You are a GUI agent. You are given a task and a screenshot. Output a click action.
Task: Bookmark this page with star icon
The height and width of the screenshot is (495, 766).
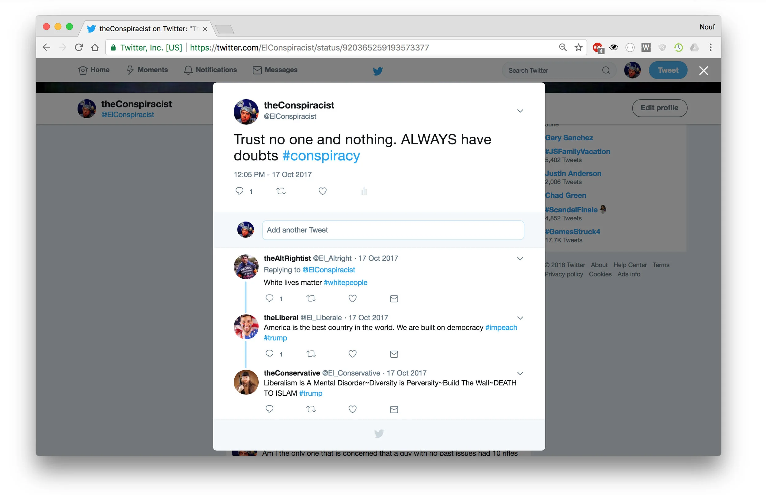578,48
